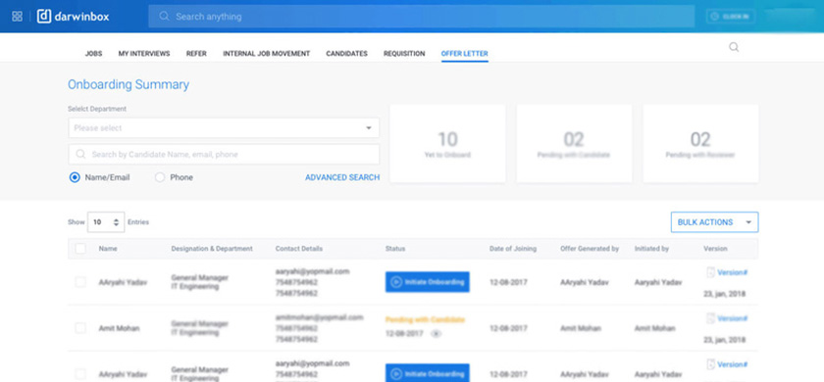Image resolution: width=824 pixels, height=382 pixels.
Task: Click the eye icon in Amit Mohan's status
Action: point(436,333)
